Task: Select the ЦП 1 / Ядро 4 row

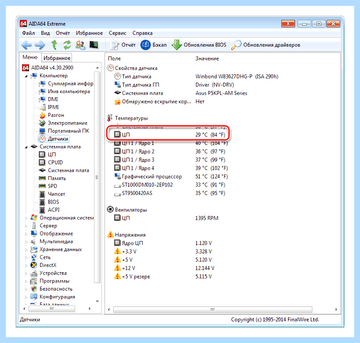Action: coord(171,168)
